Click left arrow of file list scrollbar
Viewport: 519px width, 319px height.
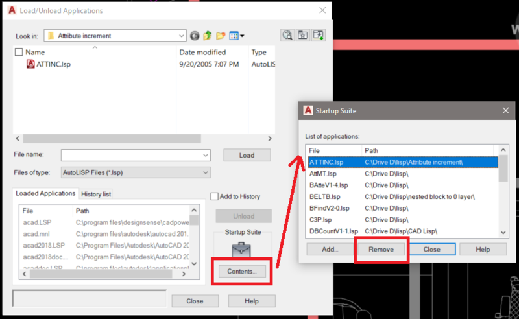point(18,138)
